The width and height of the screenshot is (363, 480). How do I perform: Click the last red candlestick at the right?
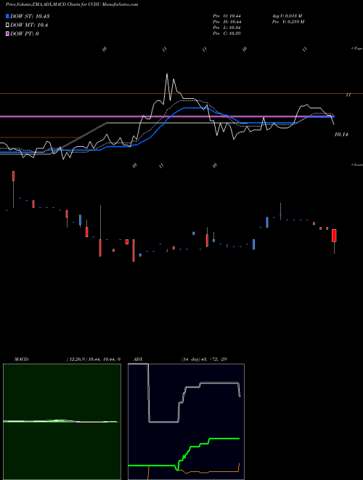click(334, 236)
